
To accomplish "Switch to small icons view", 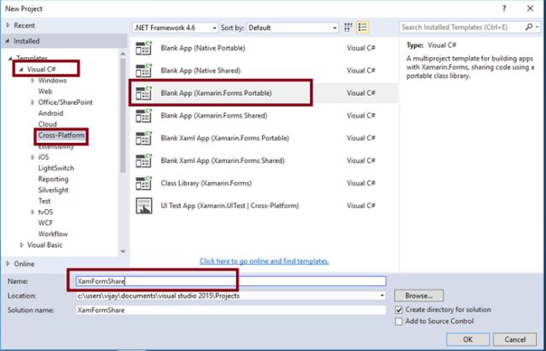I will (348, 27).
